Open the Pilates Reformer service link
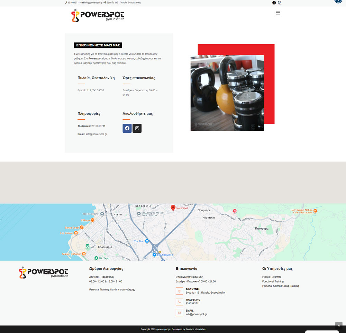 point(272,277)
